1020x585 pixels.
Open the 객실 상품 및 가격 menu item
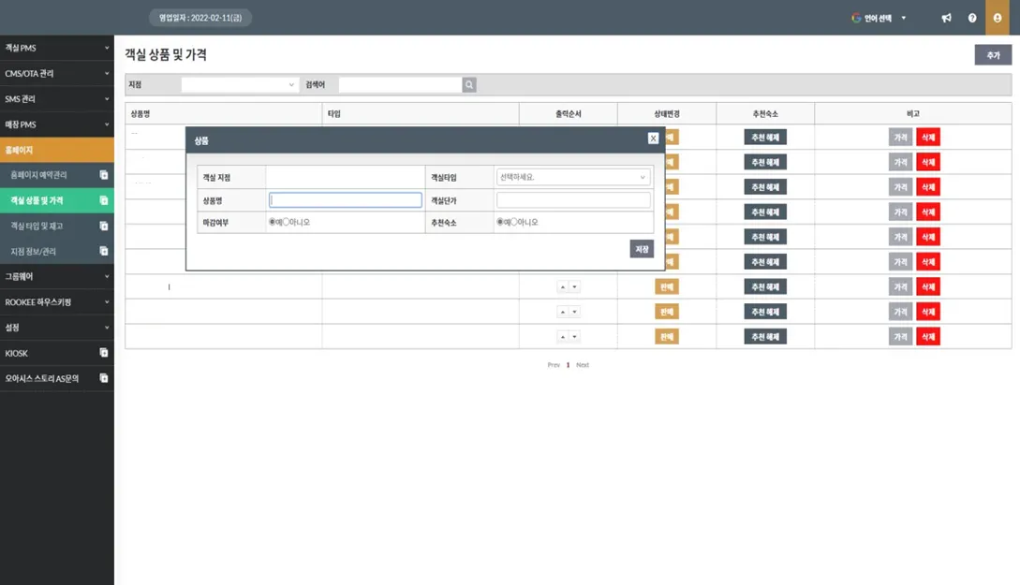pos(56,200)
